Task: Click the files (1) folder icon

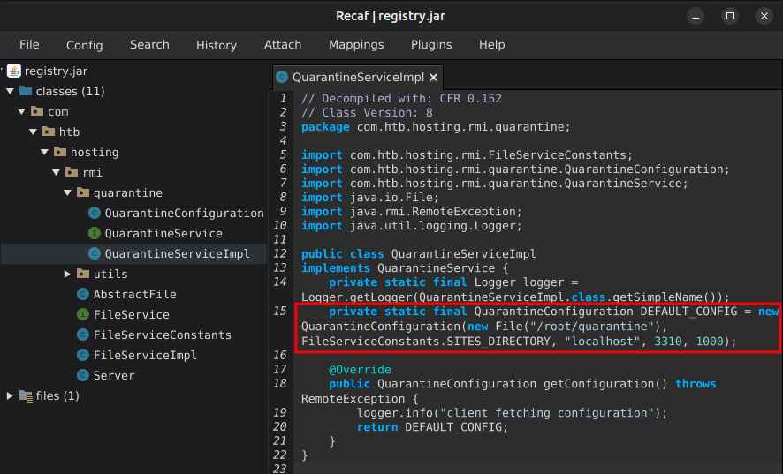Action: [26, 396]
